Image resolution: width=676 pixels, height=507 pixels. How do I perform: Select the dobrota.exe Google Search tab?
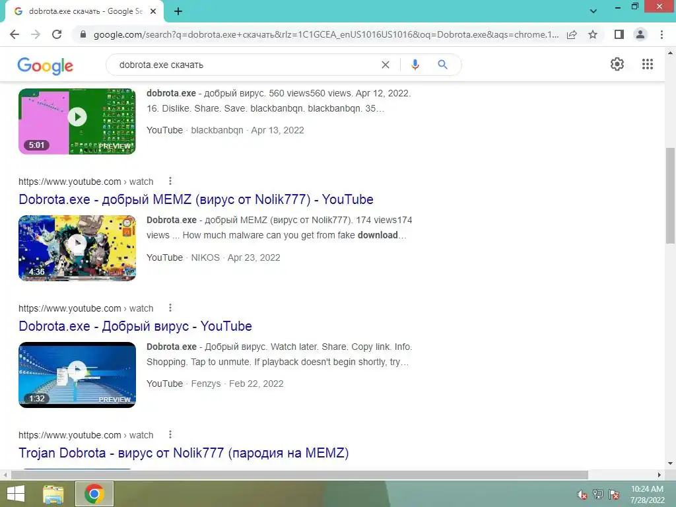tap(84, 11)
